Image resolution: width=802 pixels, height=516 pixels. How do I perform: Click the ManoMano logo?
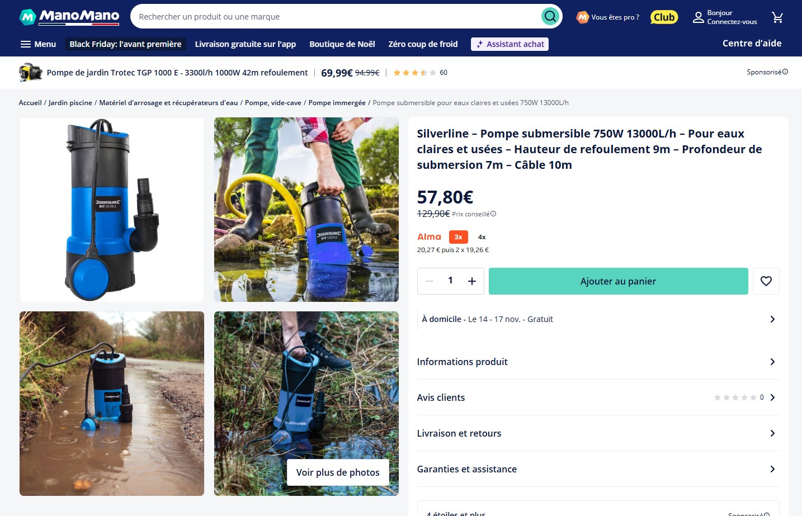pos(69,17)
